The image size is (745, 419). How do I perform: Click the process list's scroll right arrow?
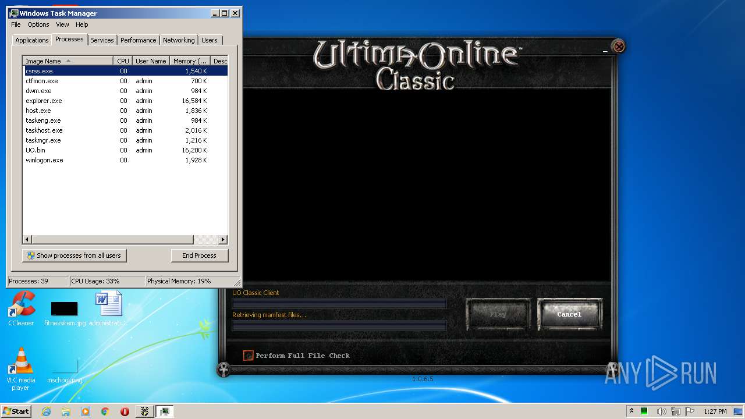click(222, 240)
